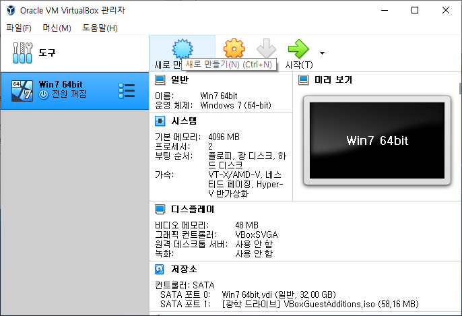
Task: Click the 'Windows 7 (64-bit)' OS value
Action: click(236, 106)
